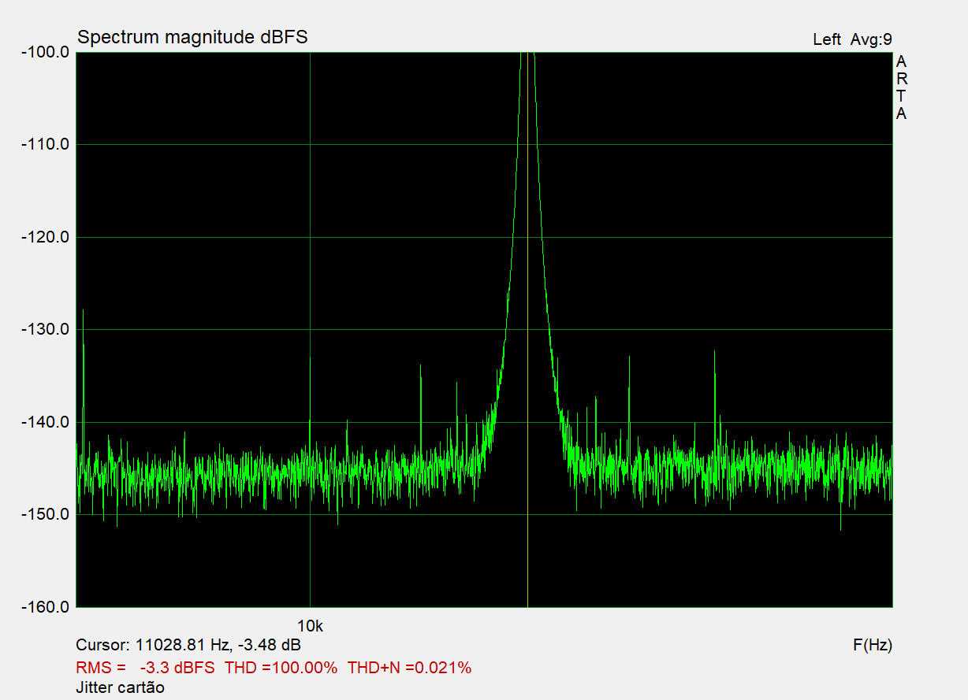Screen dimensions: 968x700
Task: Click the Cursor 11028.81 Hz readout
Action: [x=188, y=646]
